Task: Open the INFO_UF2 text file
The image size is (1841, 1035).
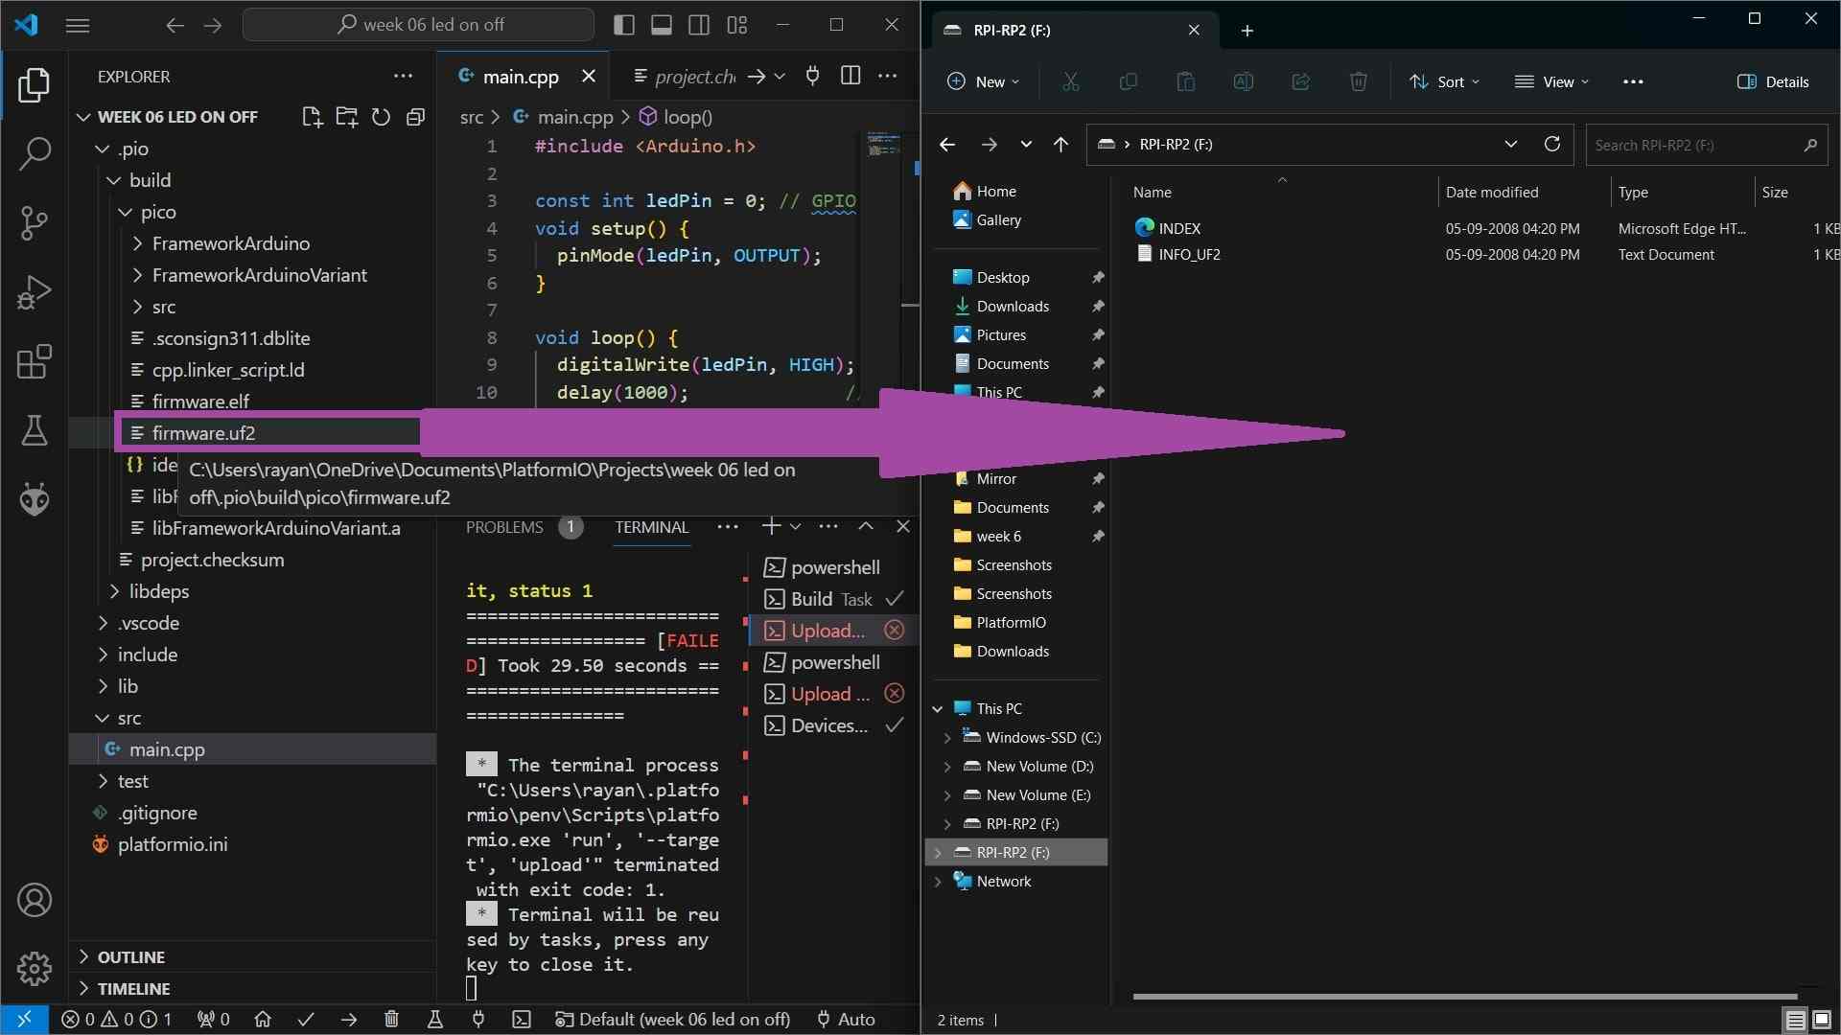Action: [1189, 255]
